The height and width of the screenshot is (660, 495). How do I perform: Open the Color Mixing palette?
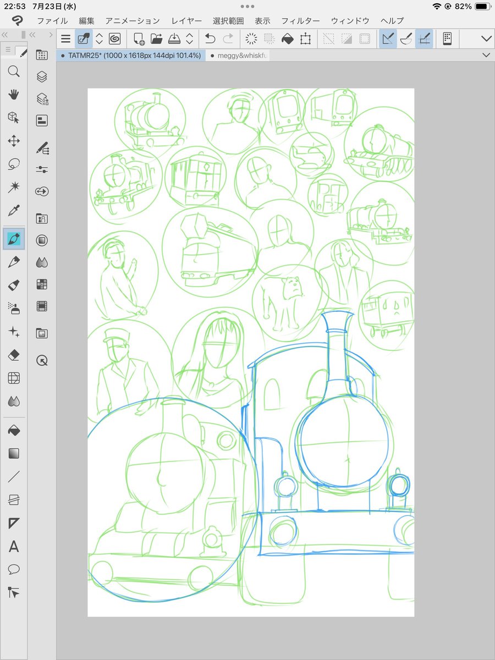coord(41,262)
